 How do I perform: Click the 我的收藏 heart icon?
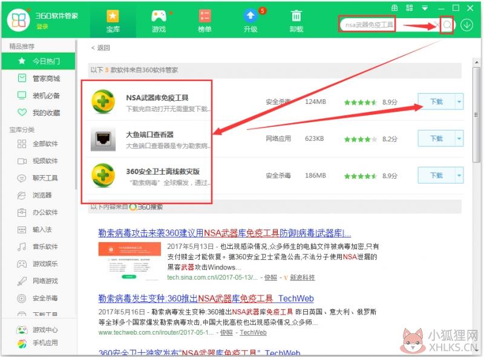[x=22, y=112]
